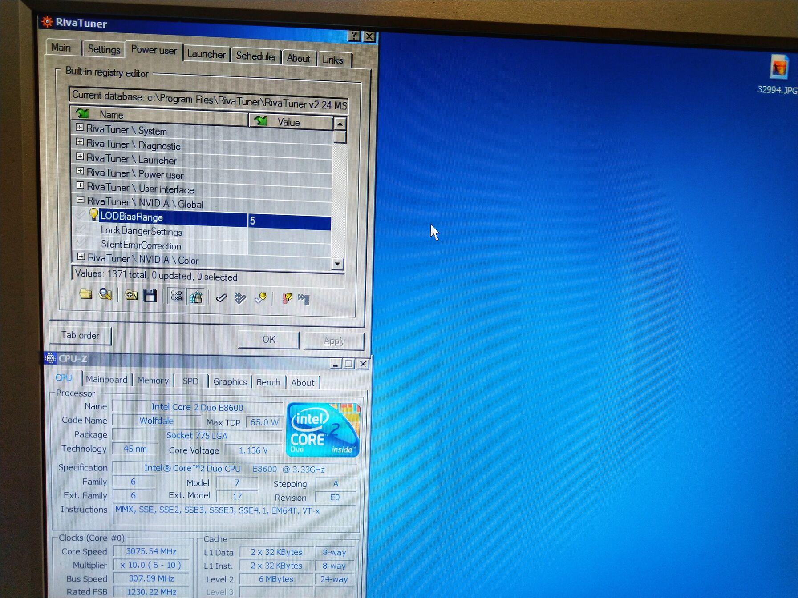798x598 pixels.
Task: Open the SPD tab in CPU-Z
Action: [191, 381]
